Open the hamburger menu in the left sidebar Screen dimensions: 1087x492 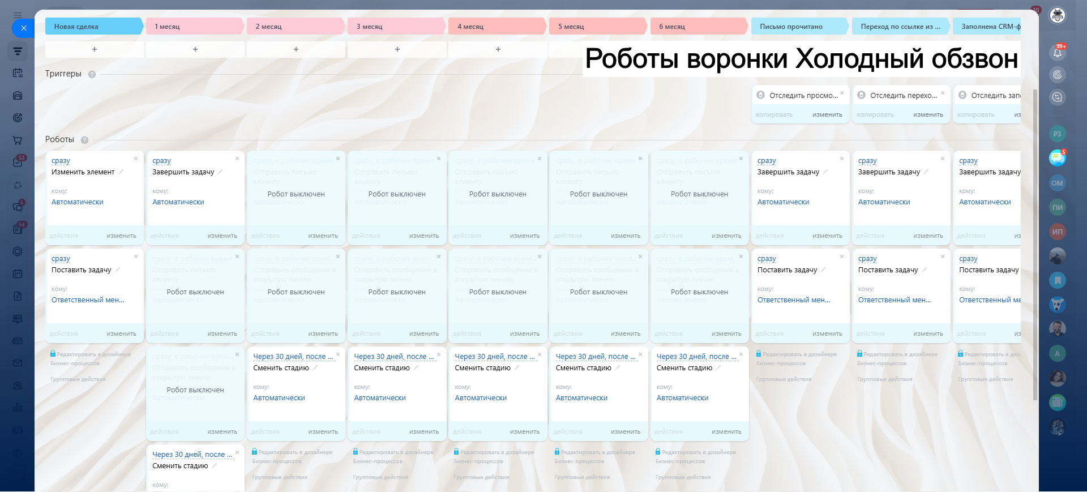[18, 15]
